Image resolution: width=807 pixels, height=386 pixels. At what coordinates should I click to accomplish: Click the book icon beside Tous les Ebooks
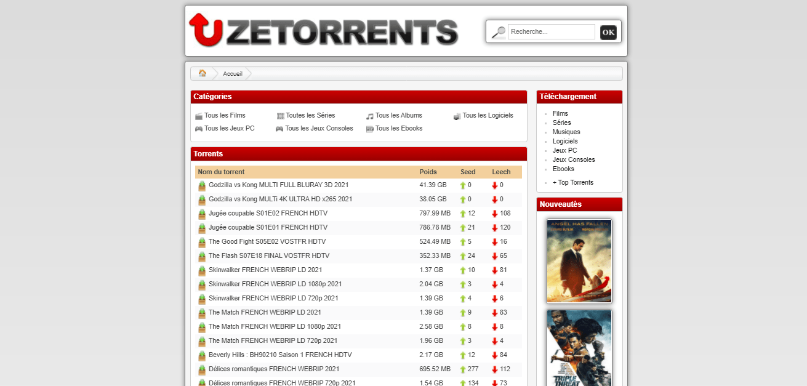(x=370, y=129)
